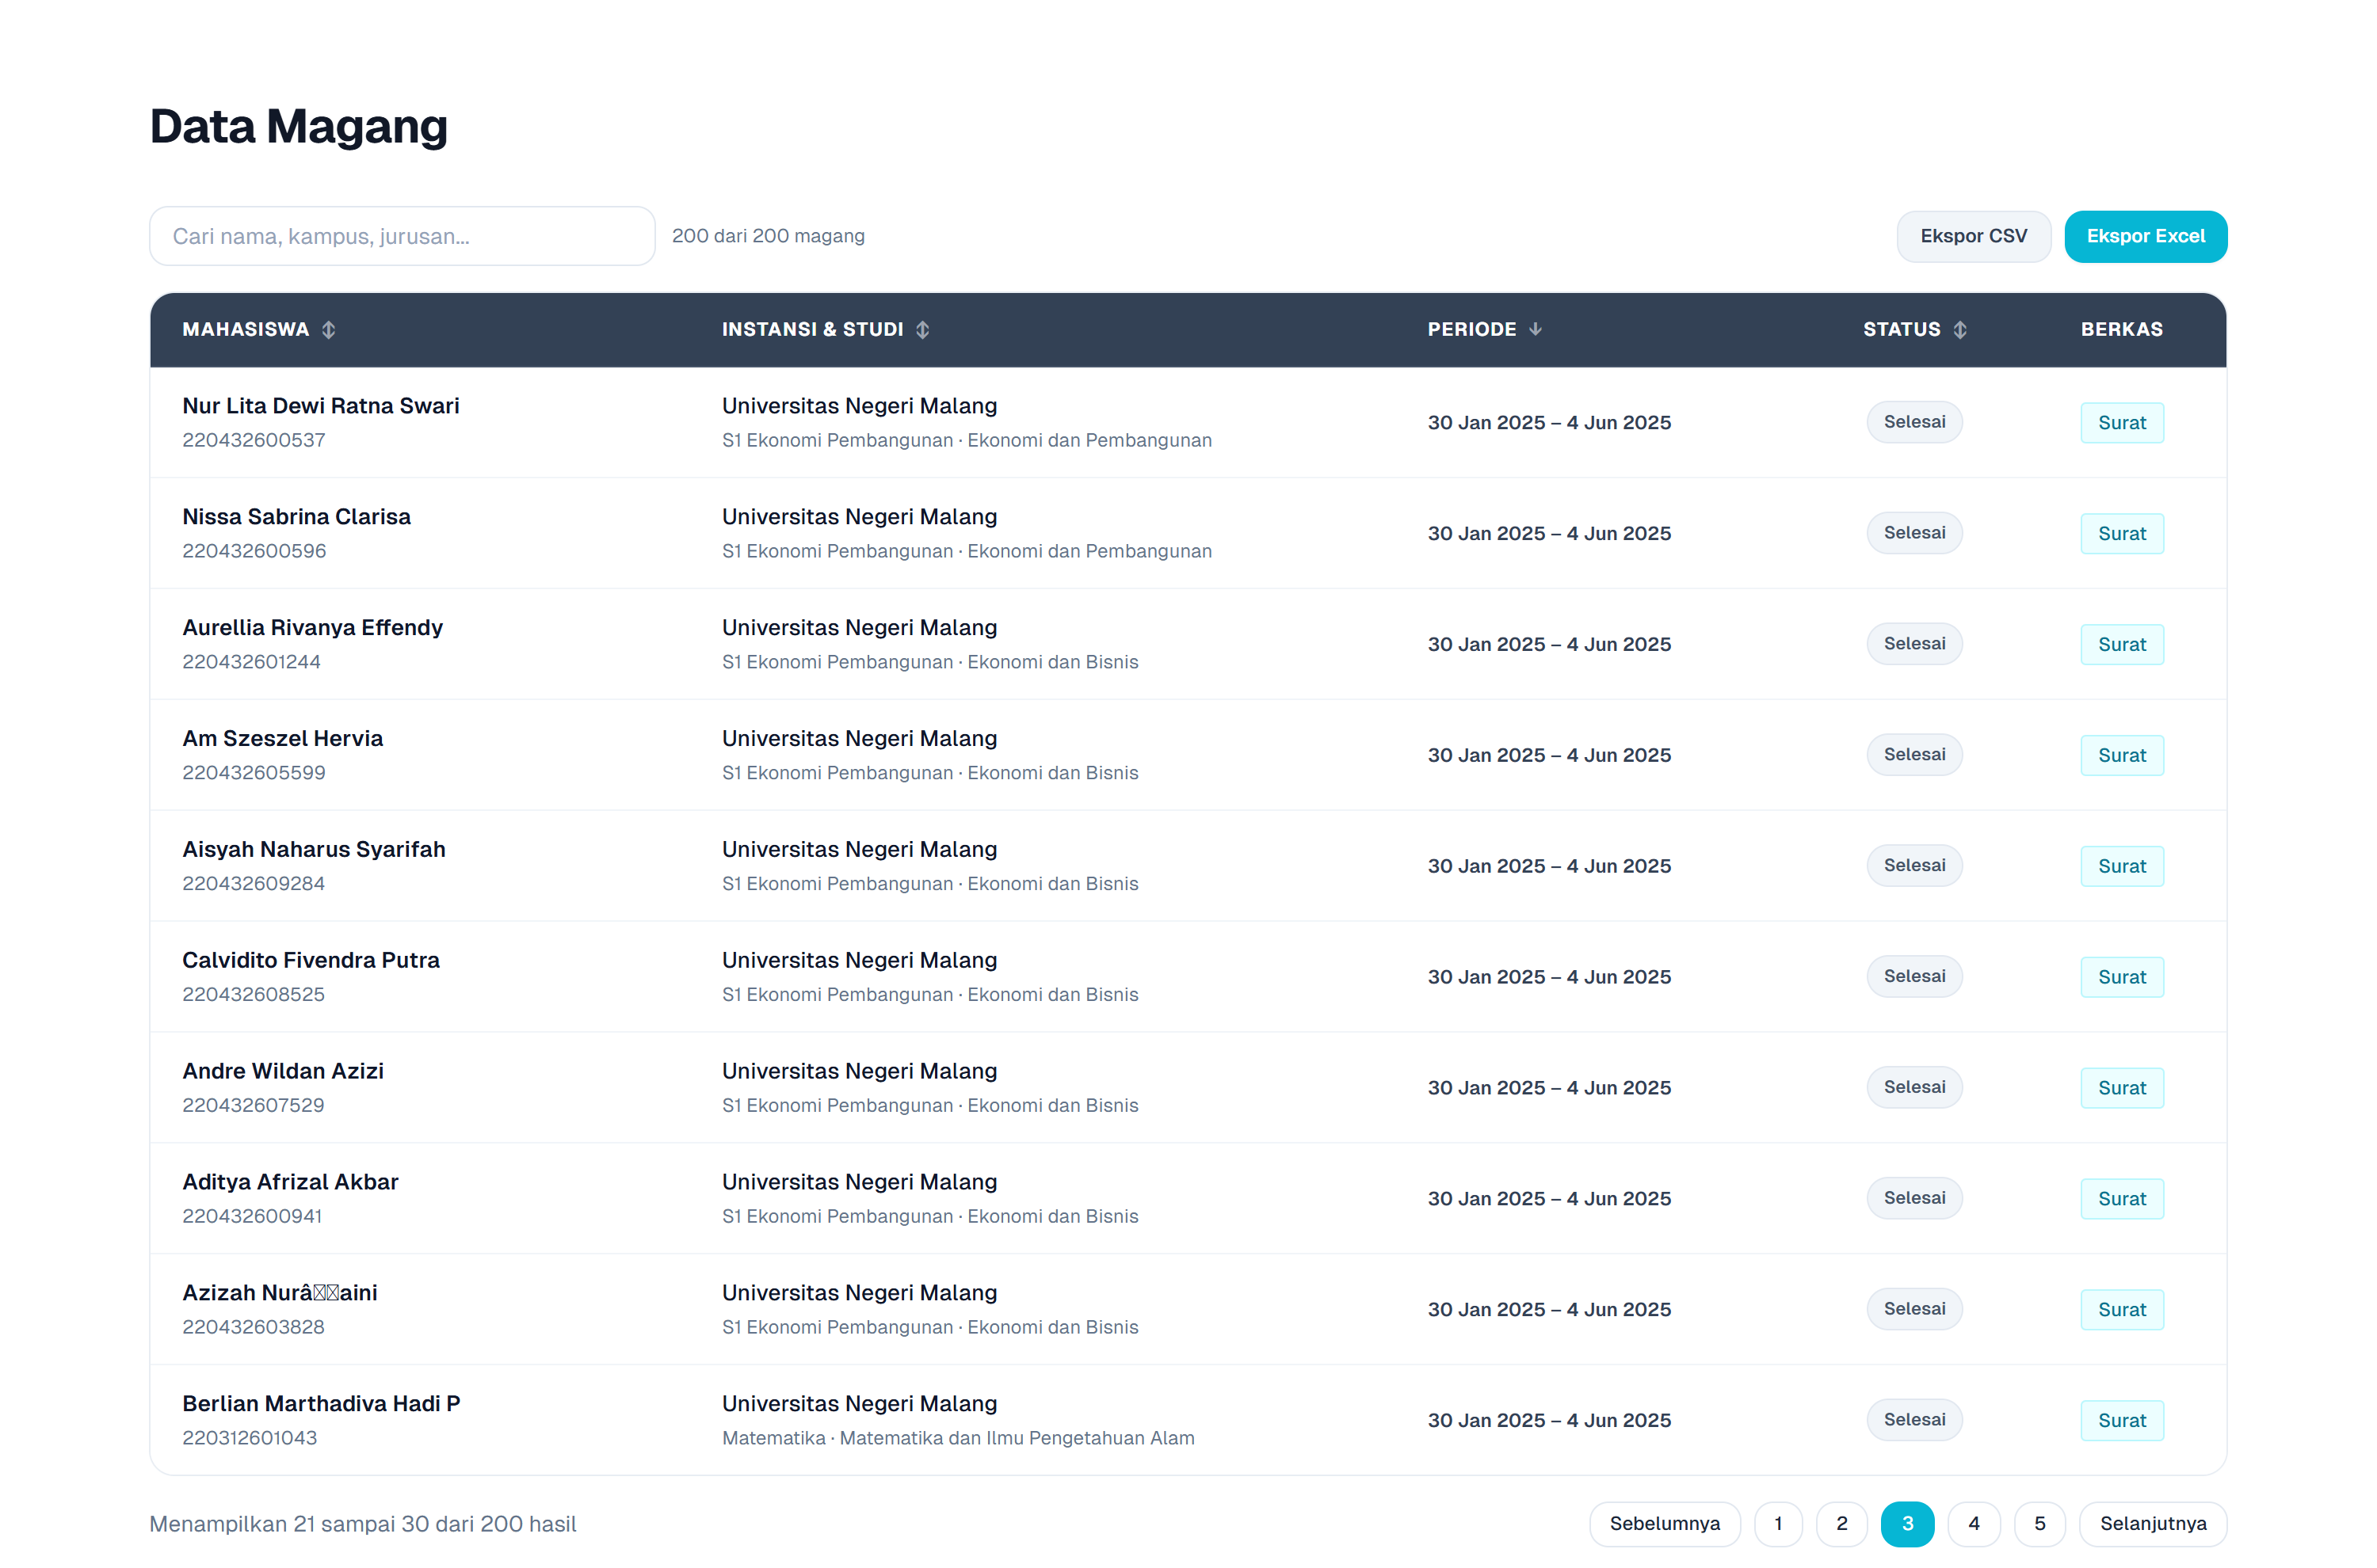Image resolution: width=2377 pixels, height=1568 pixels.
Task: Click Selesai badge for Berlian Marthadiva
Action: tap(1913, 1420)
